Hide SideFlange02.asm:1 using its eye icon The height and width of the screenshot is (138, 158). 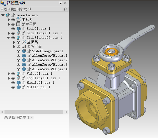tap(13, 38)
